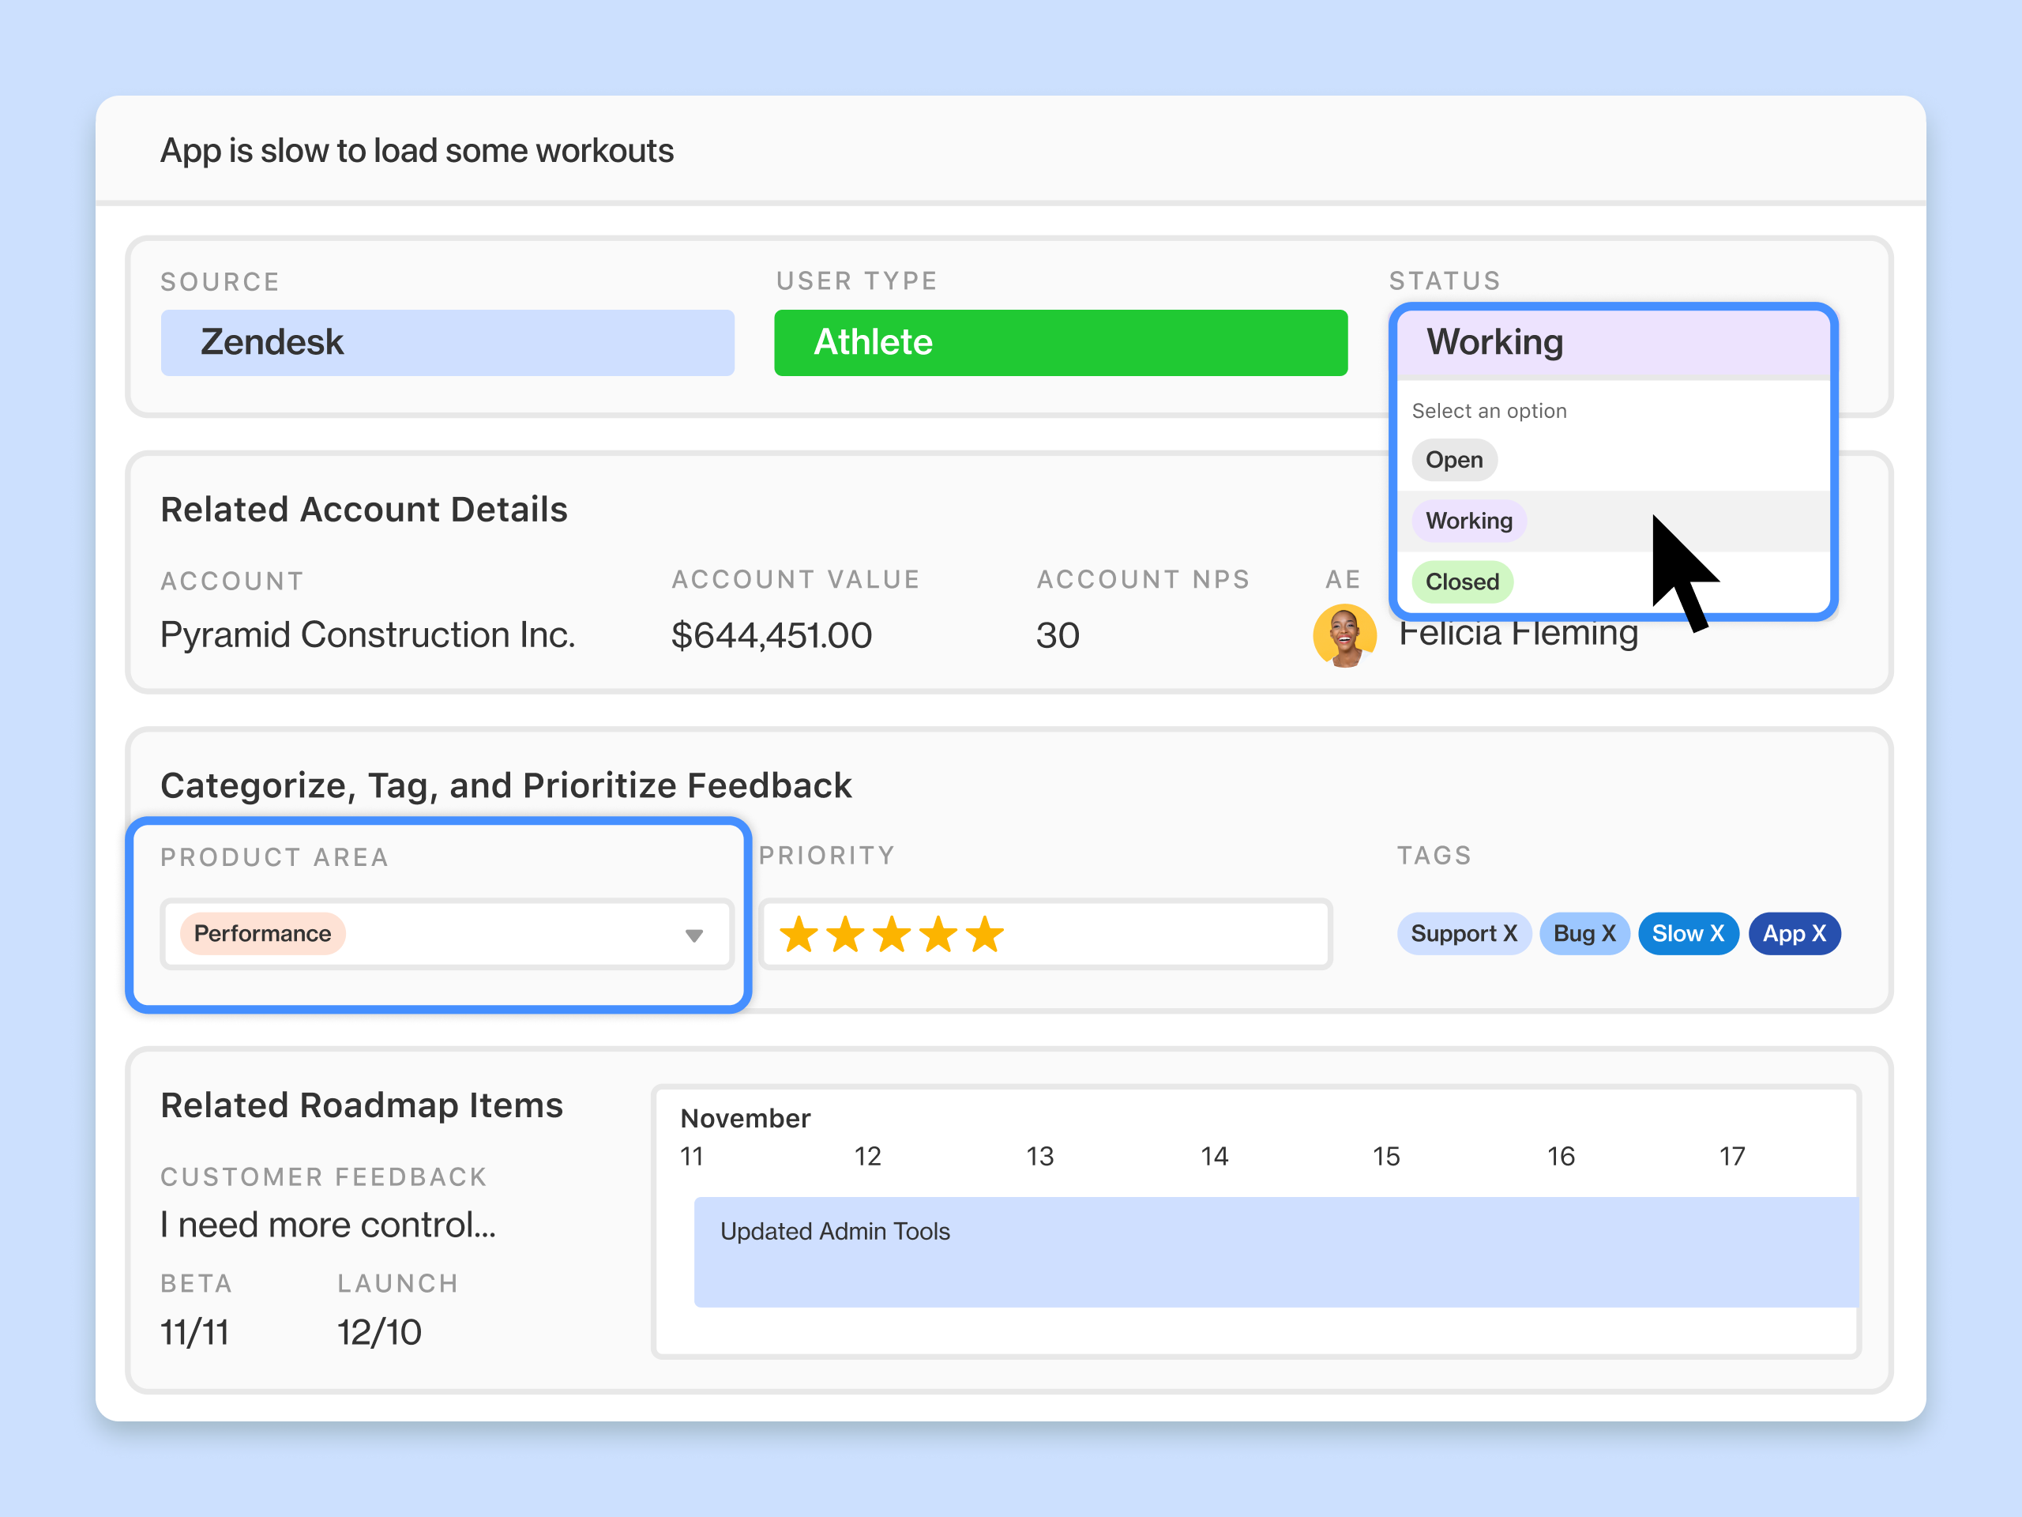Expand the Product Area dropdown arrow
Screen dimensions: 2022x1517
[693, 935]
